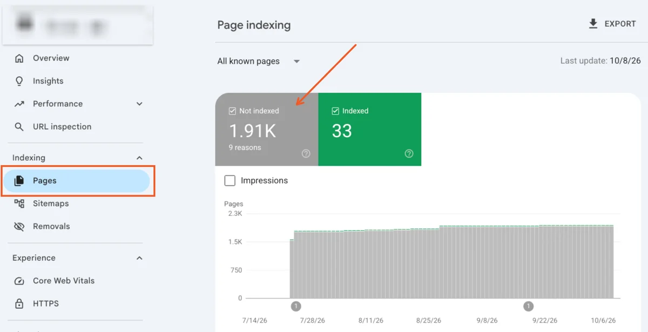Open the Overview home icon

pyautogui.click(x=19, y=58)
